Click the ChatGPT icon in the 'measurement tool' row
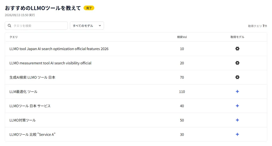 tap(237, 63)
